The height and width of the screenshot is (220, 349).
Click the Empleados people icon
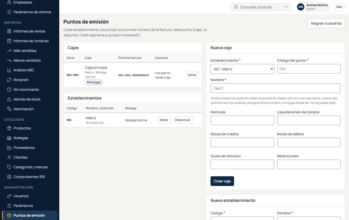pyautogui.click(x=9, y=2)
